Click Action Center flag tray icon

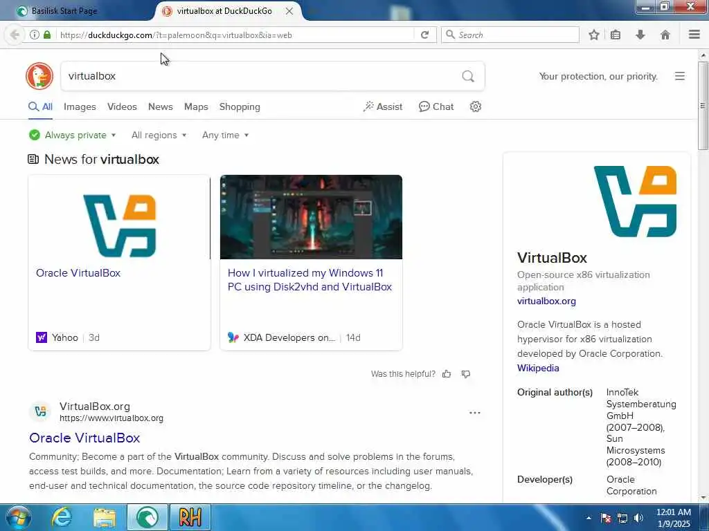pos(606,518)
